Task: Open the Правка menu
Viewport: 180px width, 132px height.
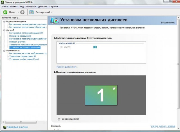Action: (x=14, y=6)
